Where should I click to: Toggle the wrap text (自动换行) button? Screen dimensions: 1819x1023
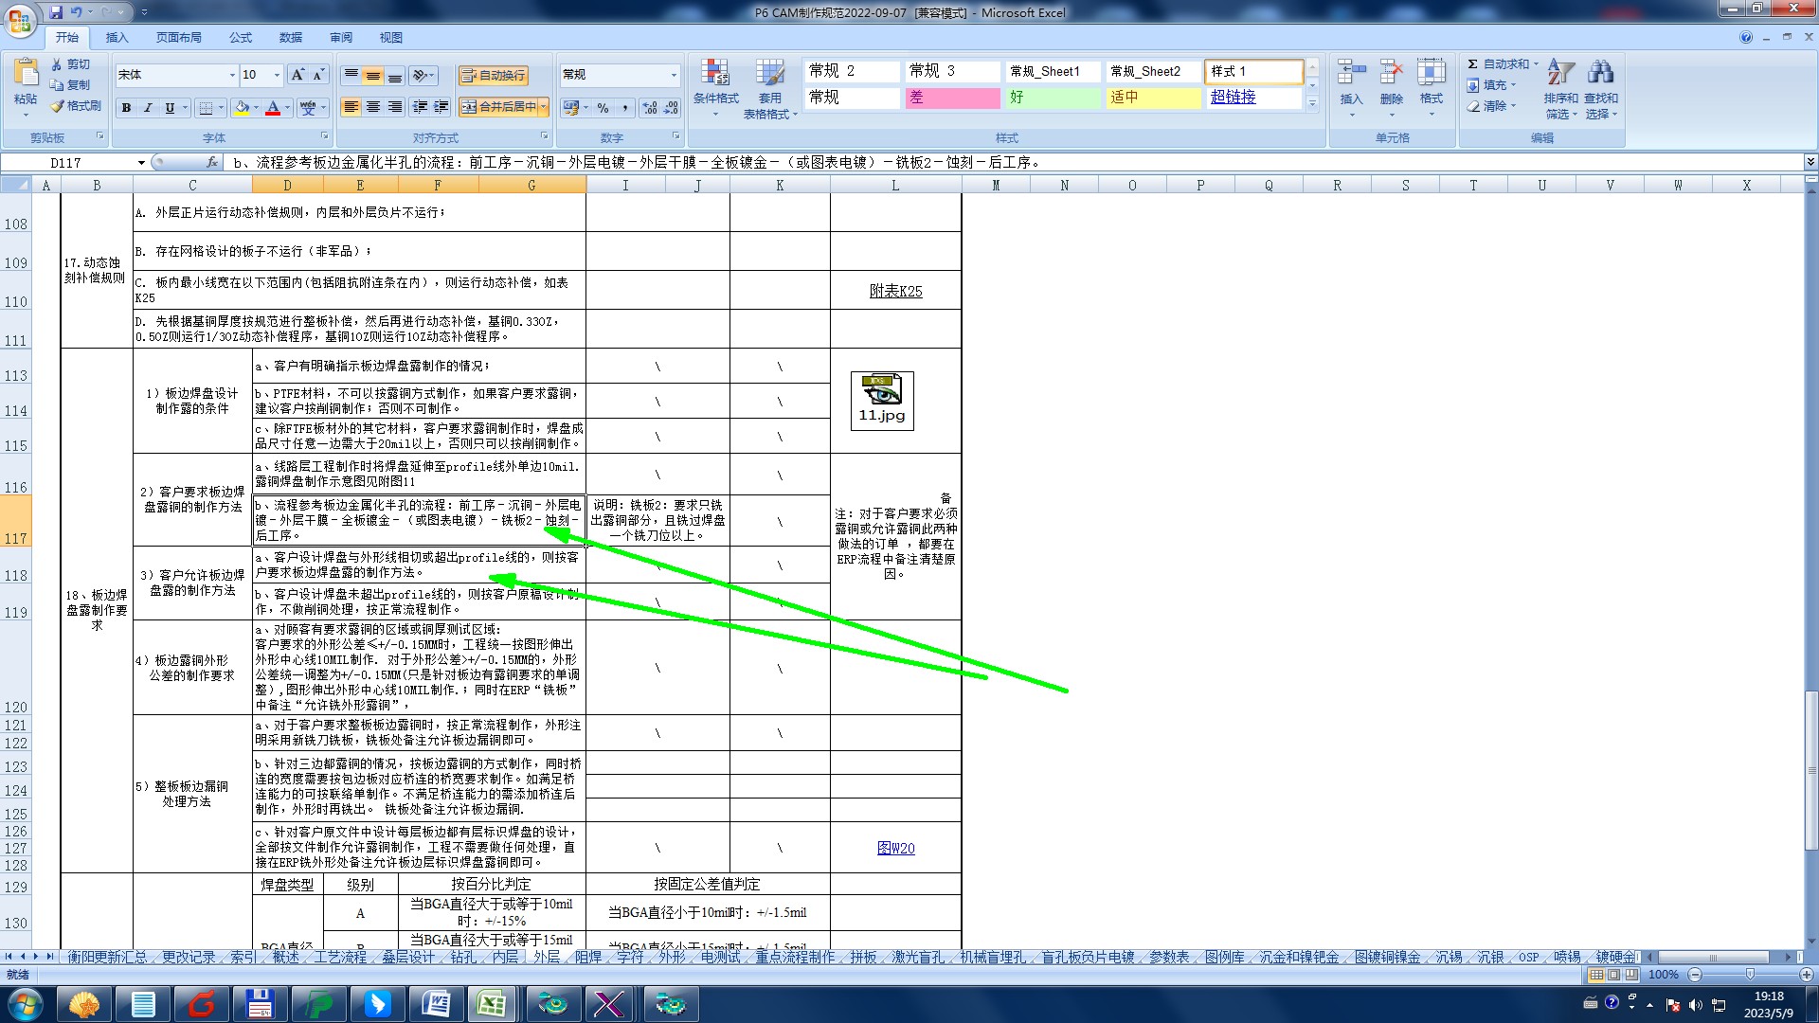pos(493,76)
